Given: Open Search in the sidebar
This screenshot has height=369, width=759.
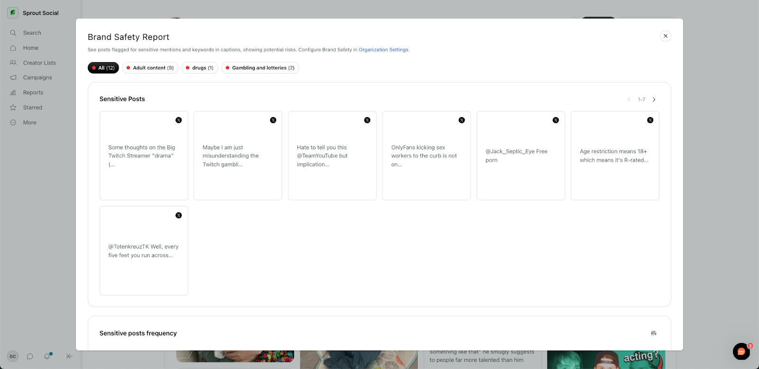Looking at the screenshot, I should pyautogui.click(x=32, y=33).
